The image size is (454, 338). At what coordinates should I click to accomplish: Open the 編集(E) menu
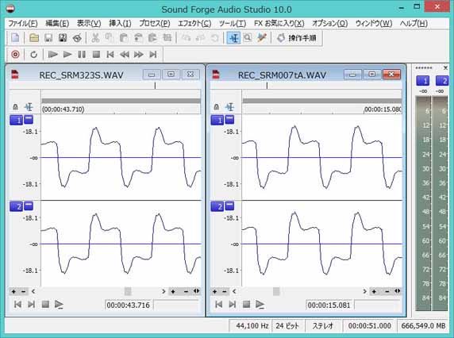point(57,24)
